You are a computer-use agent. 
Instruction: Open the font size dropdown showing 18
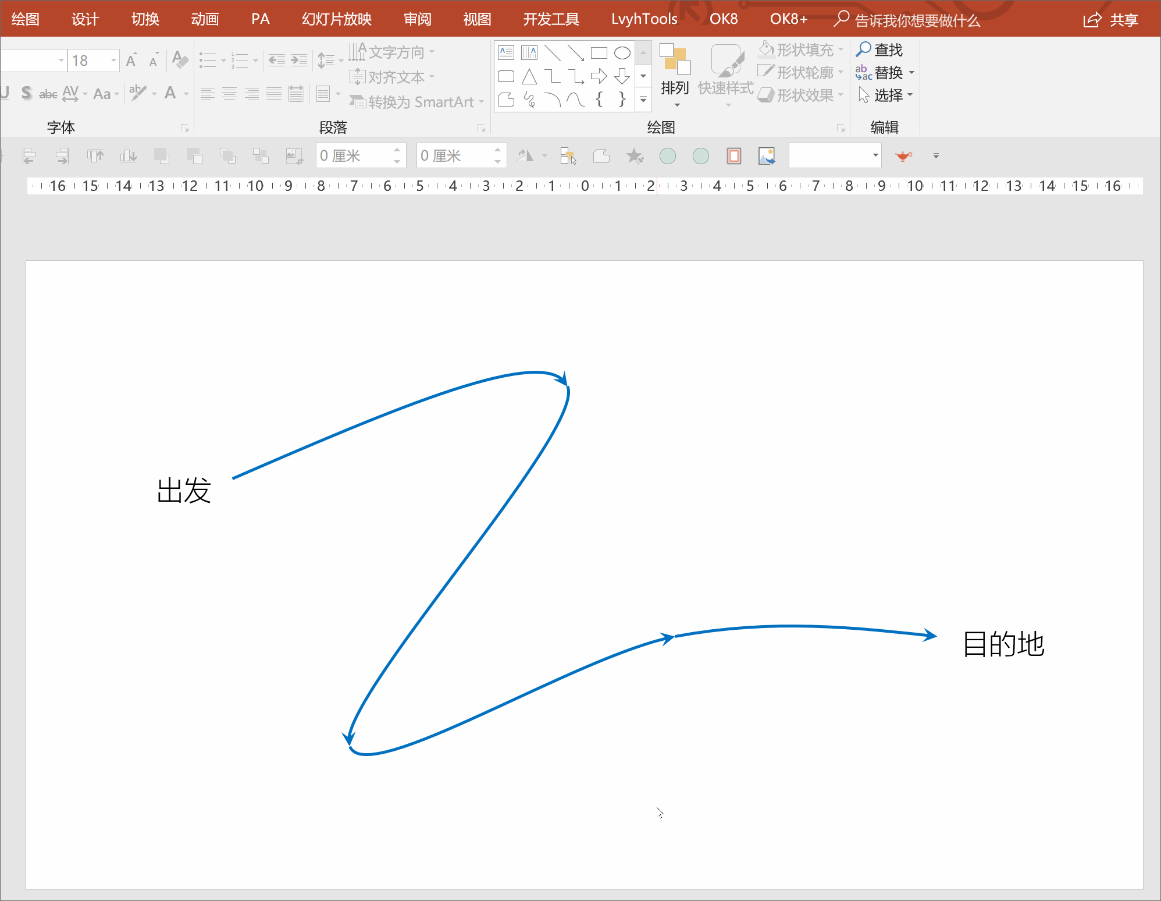(113, 61)
